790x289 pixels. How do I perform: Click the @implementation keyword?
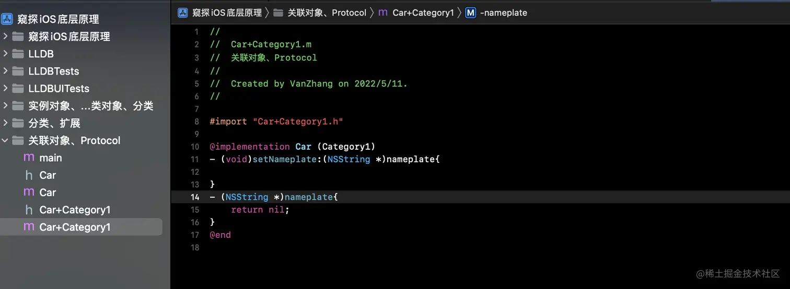click(x=250, y=147)
